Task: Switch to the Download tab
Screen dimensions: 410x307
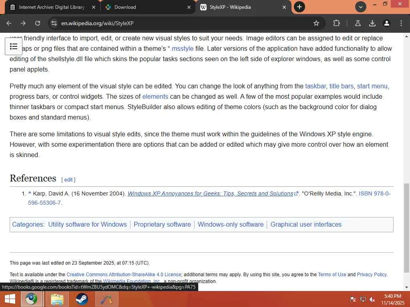Action: point(148,7)
